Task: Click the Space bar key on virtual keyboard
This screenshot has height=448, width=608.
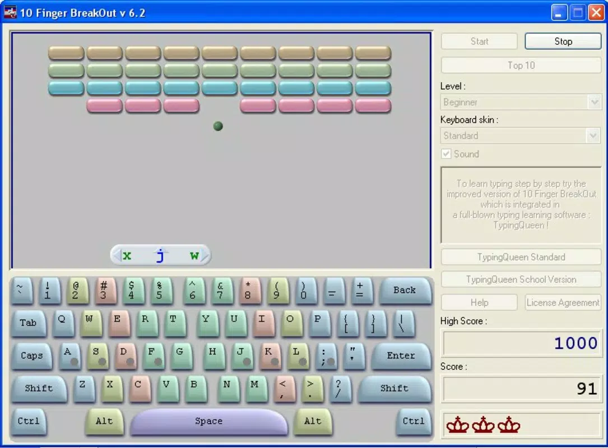Action: pos(209,421)
